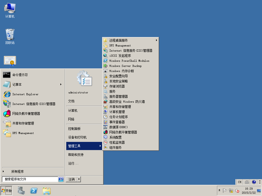Click the CH language indicator
262x196 pixels.
[239, 182]
